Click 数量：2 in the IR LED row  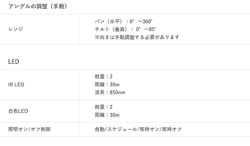tap(103, 77)
